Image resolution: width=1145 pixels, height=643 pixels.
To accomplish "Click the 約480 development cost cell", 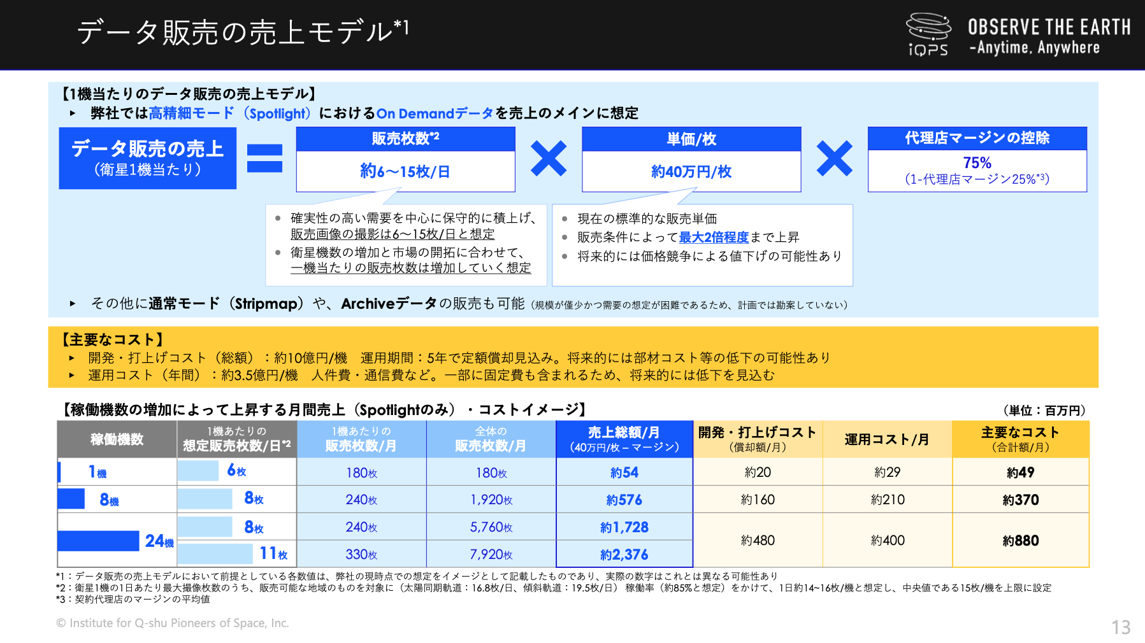I will [758, 541].
